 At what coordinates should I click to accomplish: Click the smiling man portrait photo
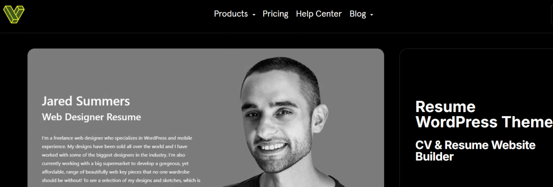285,123
